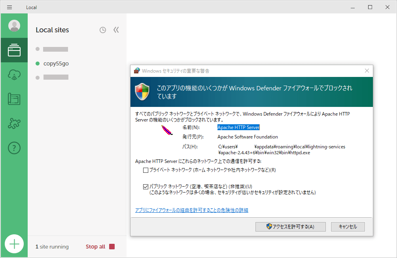397x258 pixels.
Task: Open the Local sites sidebar icon
Action: click(x=14, y=50)
